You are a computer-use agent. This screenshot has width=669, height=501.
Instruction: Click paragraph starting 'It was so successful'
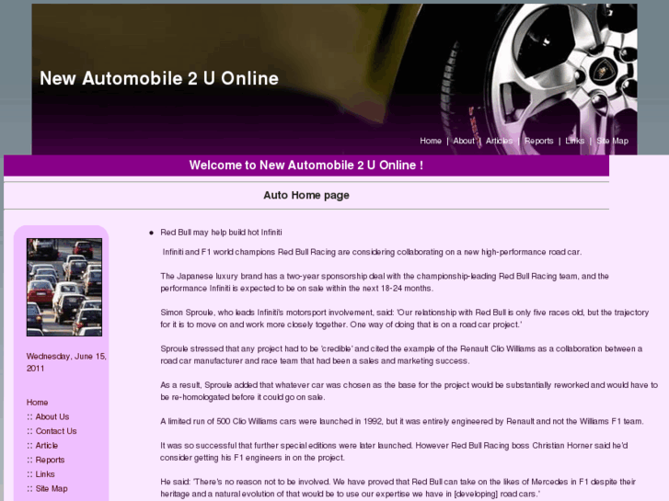pyautogui.click(x=394, y=451)
